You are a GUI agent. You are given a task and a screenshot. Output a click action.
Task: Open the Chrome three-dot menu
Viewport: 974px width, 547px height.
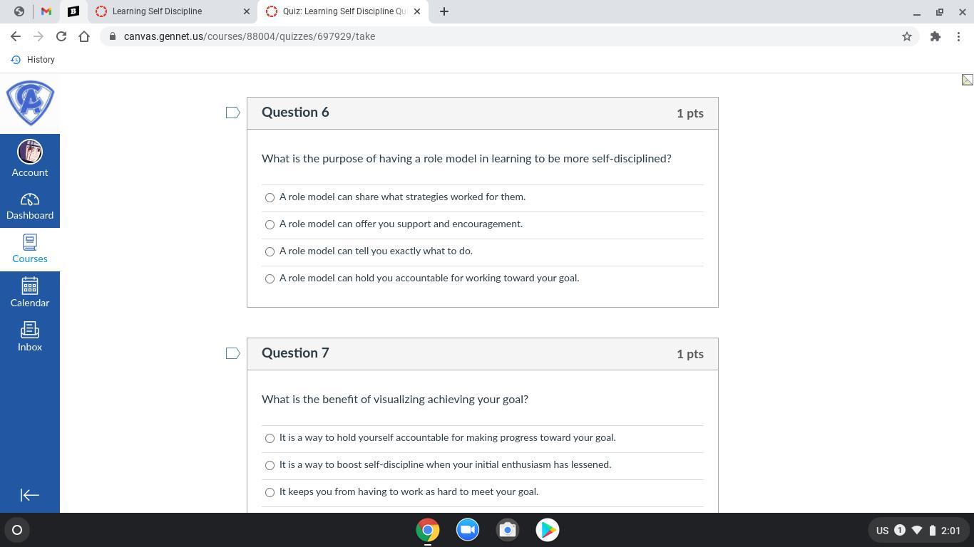958,36
